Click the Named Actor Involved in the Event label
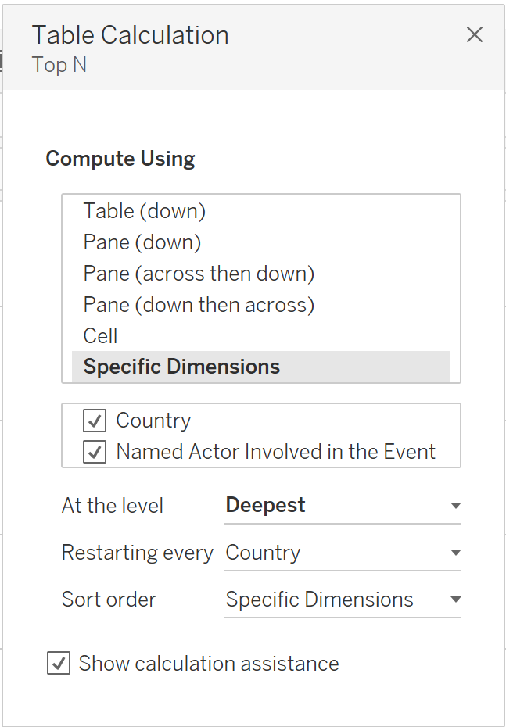Viewport: 506px width, 727px height. [275, 452]
